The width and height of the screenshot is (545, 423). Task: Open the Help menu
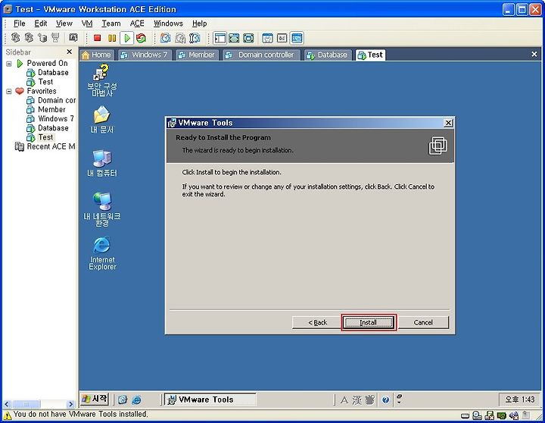pyautogui.click(x=200, y=23)
